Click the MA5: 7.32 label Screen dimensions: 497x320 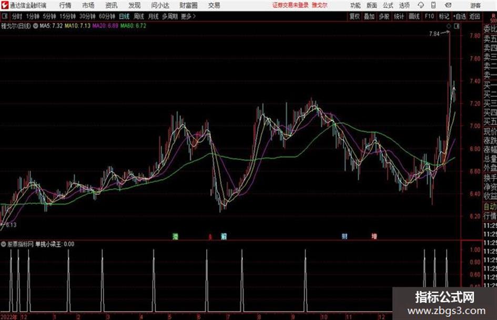[51, 26]
